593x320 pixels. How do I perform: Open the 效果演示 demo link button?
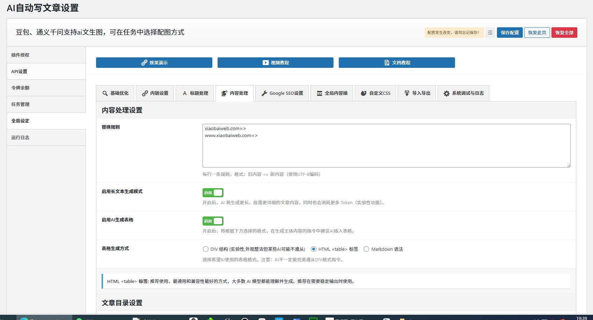pyautogui.click(x=154, y=63)
